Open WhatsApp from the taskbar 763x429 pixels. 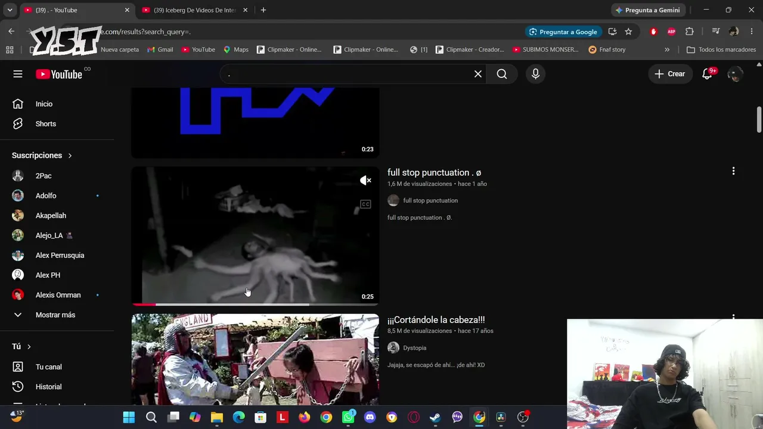coord(348,417)
